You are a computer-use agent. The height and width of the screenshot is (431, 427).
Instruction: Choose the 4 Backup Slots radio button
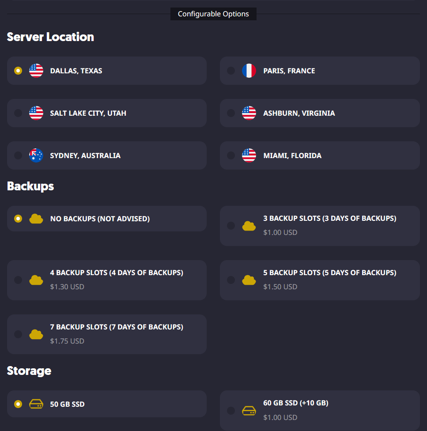pyautogui.click(x=18, y=280)
